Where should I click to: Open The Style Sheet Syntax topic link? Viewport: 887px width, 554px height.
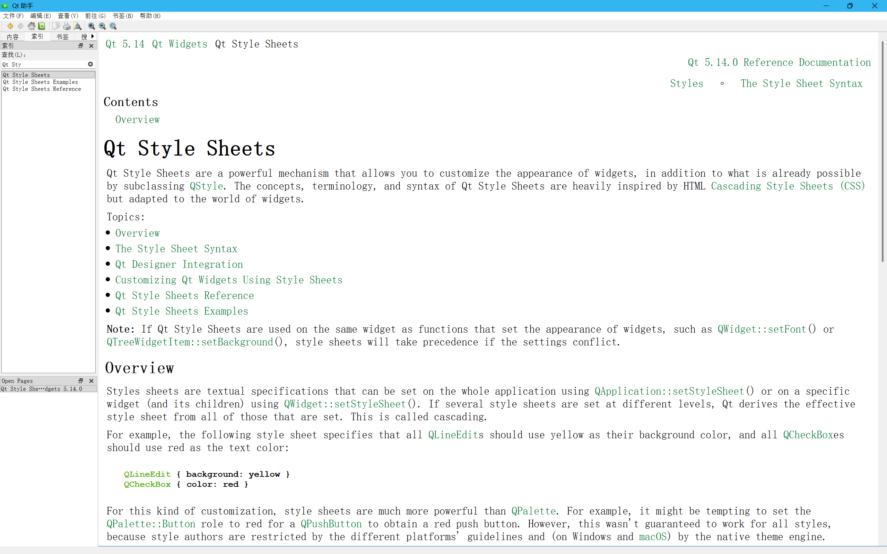tap(176, 249)
